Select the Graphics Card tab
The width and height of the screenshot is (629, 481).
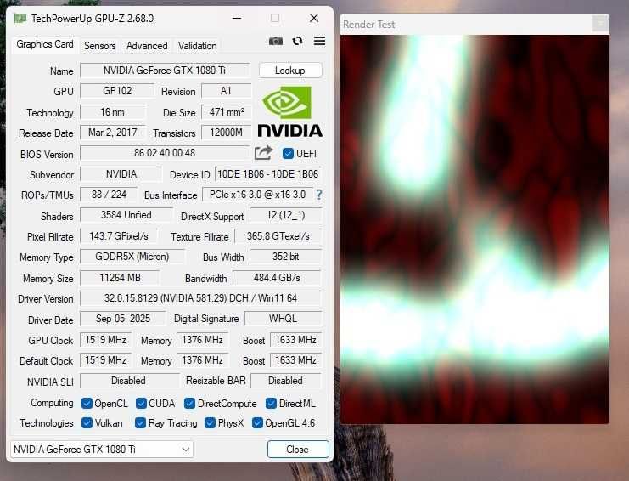(45, 44)
